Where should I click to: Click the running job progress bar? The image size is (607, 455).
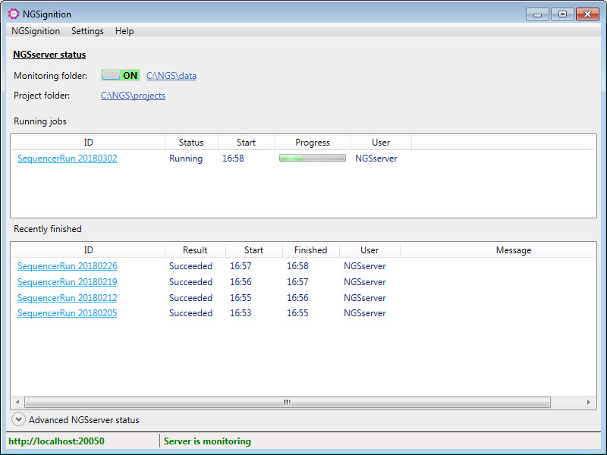(x=312, y=158)
